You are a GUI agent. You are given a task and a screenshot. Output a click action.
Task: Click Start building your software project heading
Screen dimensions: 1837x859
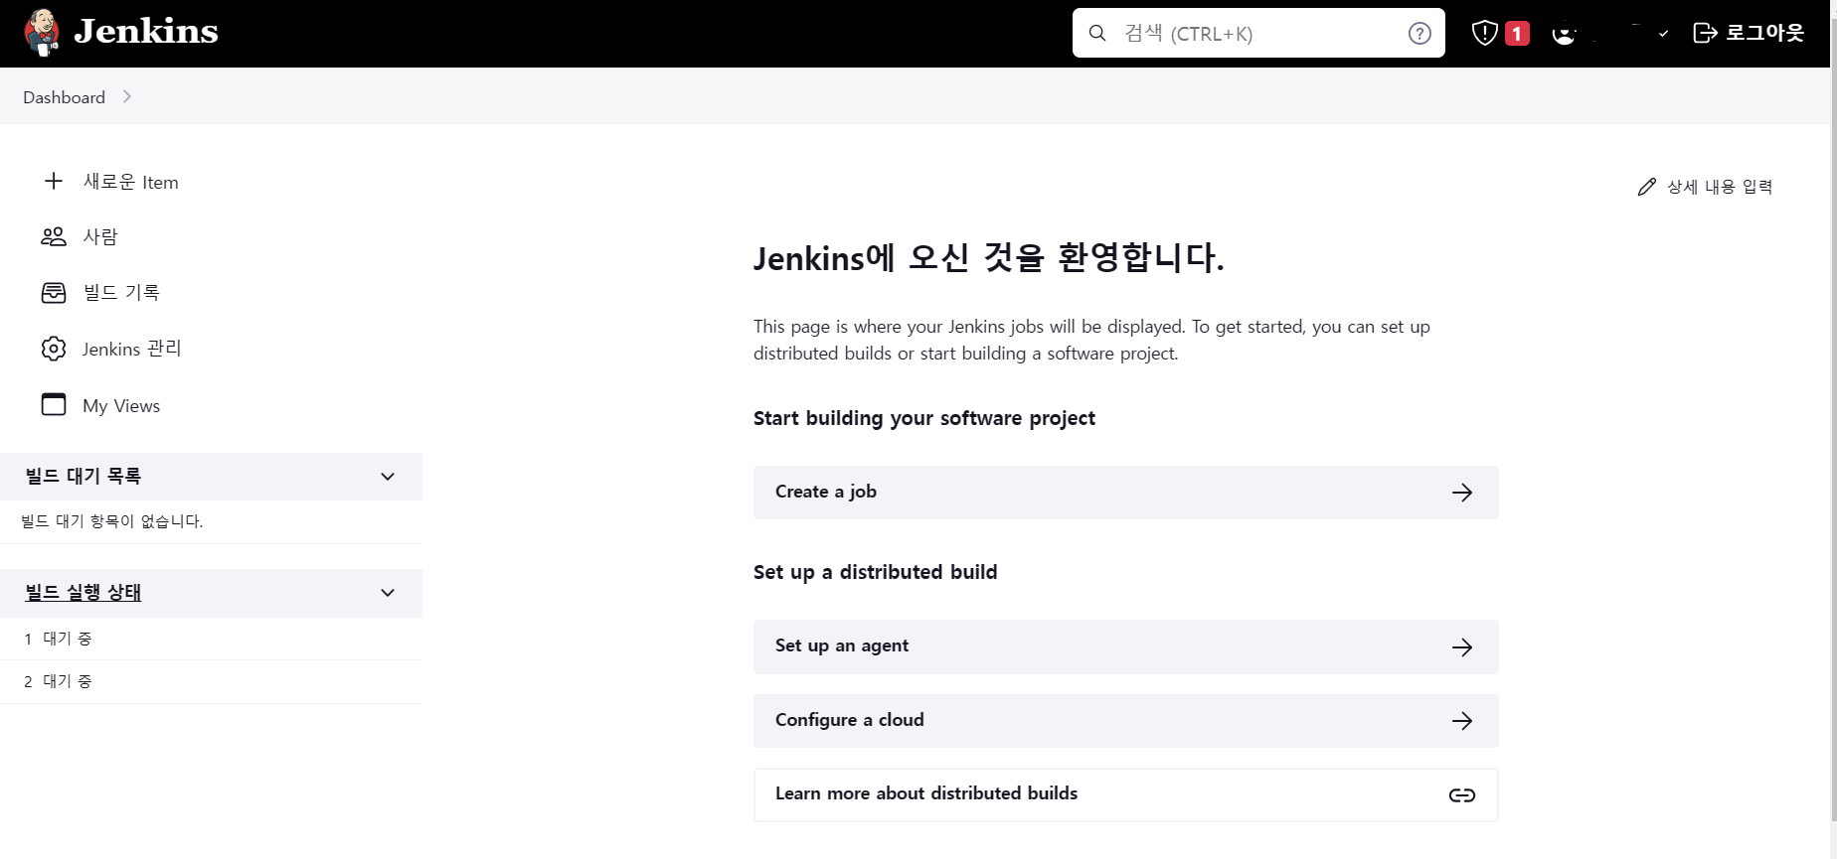[x=924, y=418]
